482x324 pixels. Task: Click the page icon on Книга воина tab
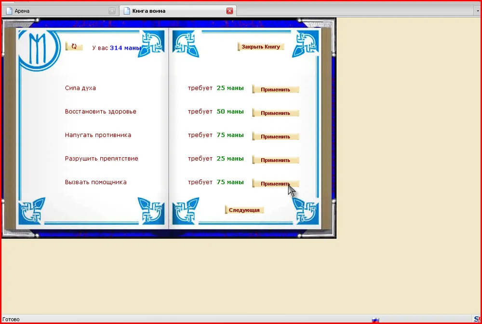[x=127, y=11]
